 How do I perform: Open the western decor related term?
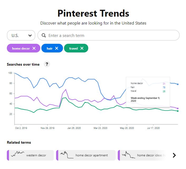tap(36, 155)
